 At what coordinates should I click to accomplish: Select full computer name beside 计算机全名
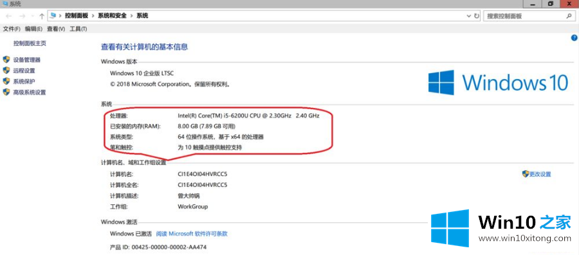tap(203, 184)
